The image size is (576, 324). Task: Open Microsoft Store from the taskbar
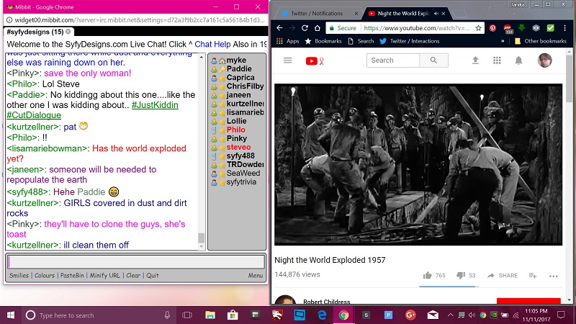click(233, 315)
